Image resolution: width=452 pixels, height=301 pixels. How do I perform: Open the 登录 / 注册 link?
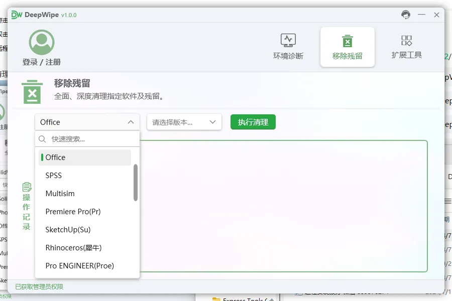point(42,62)
